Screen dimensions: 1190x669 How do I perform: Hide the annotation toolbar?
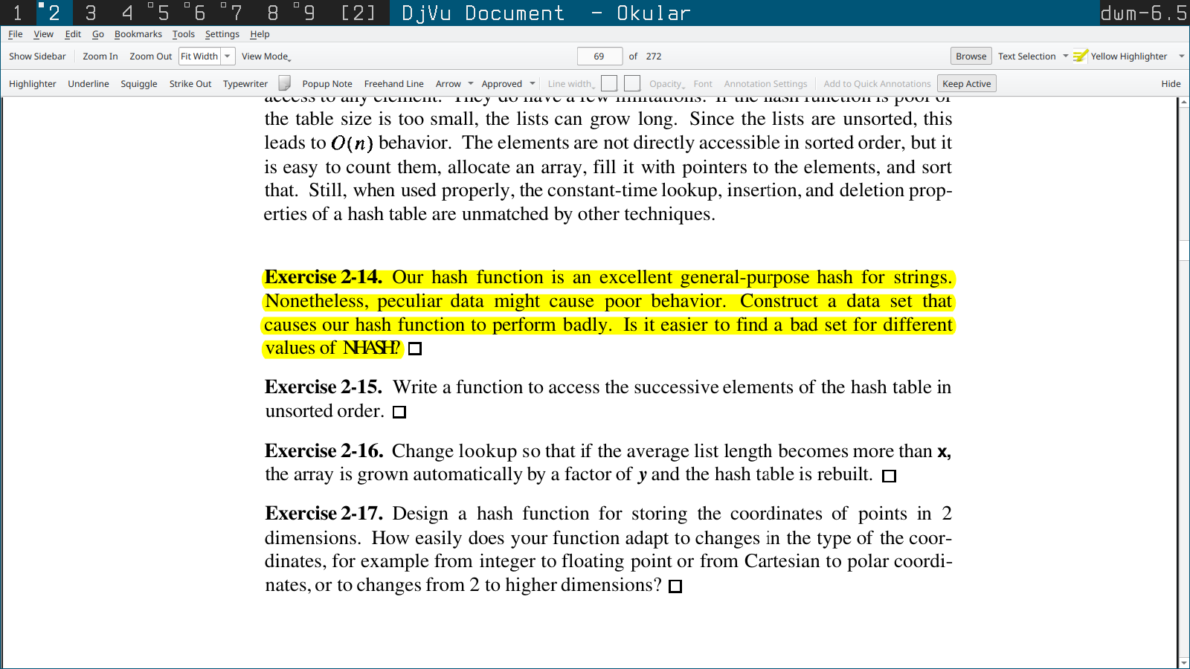[1171, 84]
